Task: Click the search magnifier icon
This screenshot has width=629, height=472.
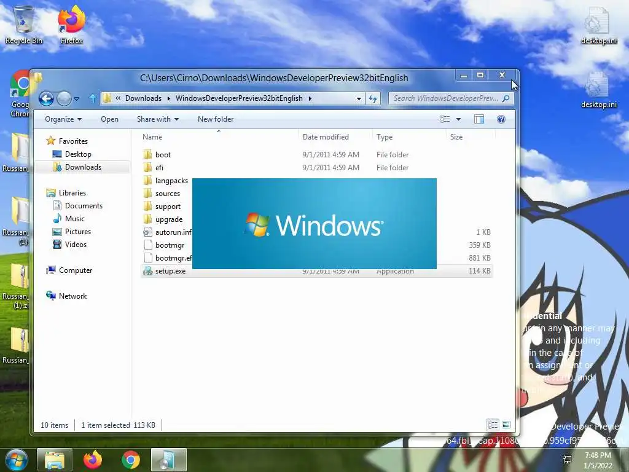Action: coord(506,98)
